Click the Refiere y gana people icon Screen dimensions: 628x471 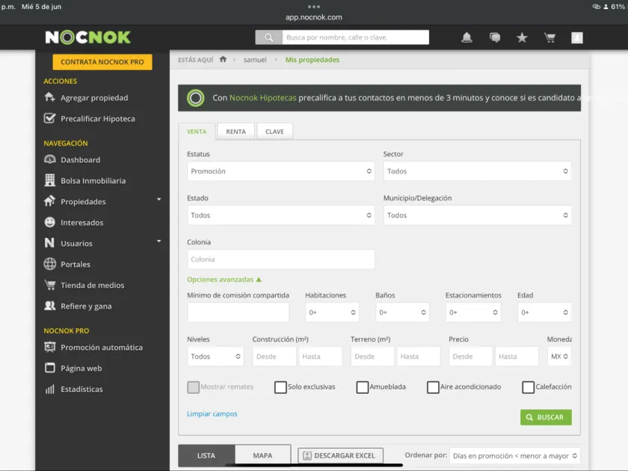coord(49,306)
